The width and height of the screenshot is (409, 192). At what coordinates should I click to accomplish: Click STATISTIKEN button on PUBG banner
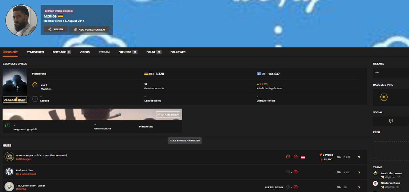coord(168,115)
